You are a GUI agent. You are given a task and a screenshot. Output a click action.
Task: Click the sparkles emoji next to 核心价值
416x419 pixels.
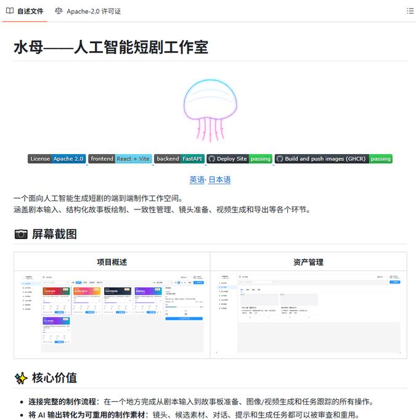click(21, 378)
